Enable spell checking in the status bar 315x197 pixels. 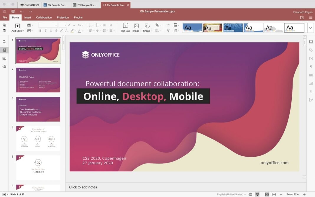pyautogui.click(x=257, y=194)
